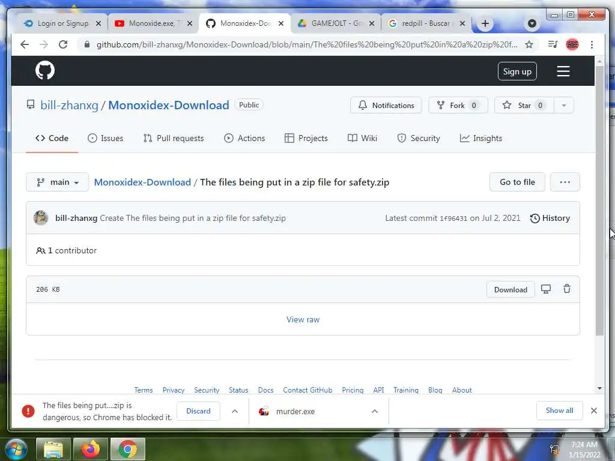This screenshot has width=615, height=461.
Task: Click the address bar URL field
Action: pyautogui.click(x=307, y=44)
